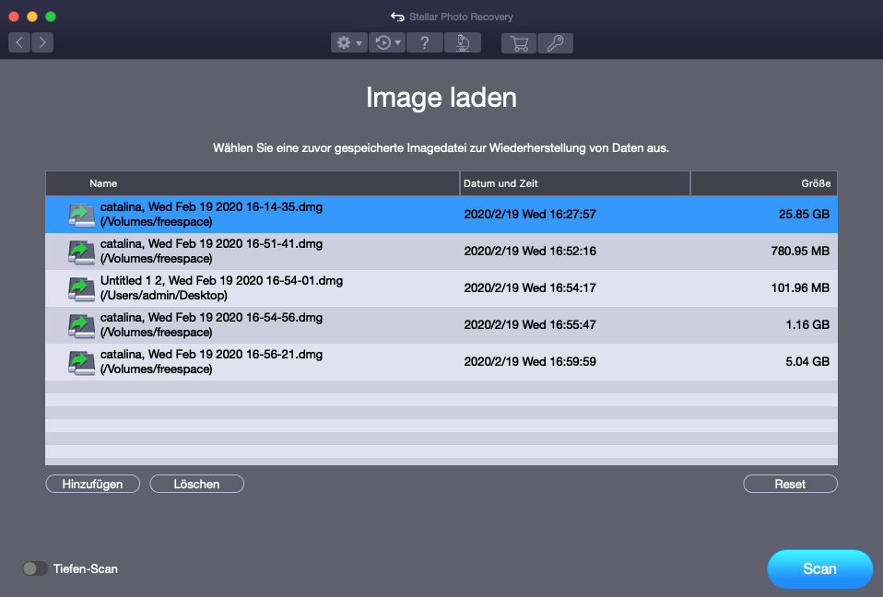883x597 pixels.
Task: Click the 1.16 GB size value
Action: click(807, 324)
